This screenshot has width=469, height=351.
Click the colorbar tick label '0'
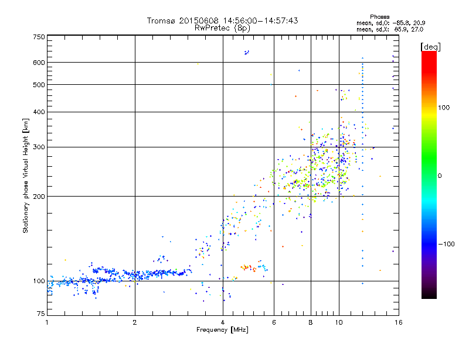click(440, 175)
